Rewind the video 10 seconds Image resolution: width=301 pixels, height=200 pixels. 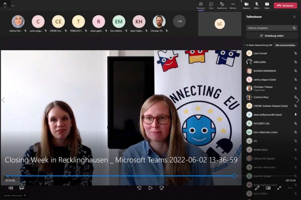[139, 188]
